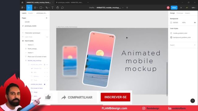Edit the background opacity 100%
The image size is (198, 111).
pos(184,23)
